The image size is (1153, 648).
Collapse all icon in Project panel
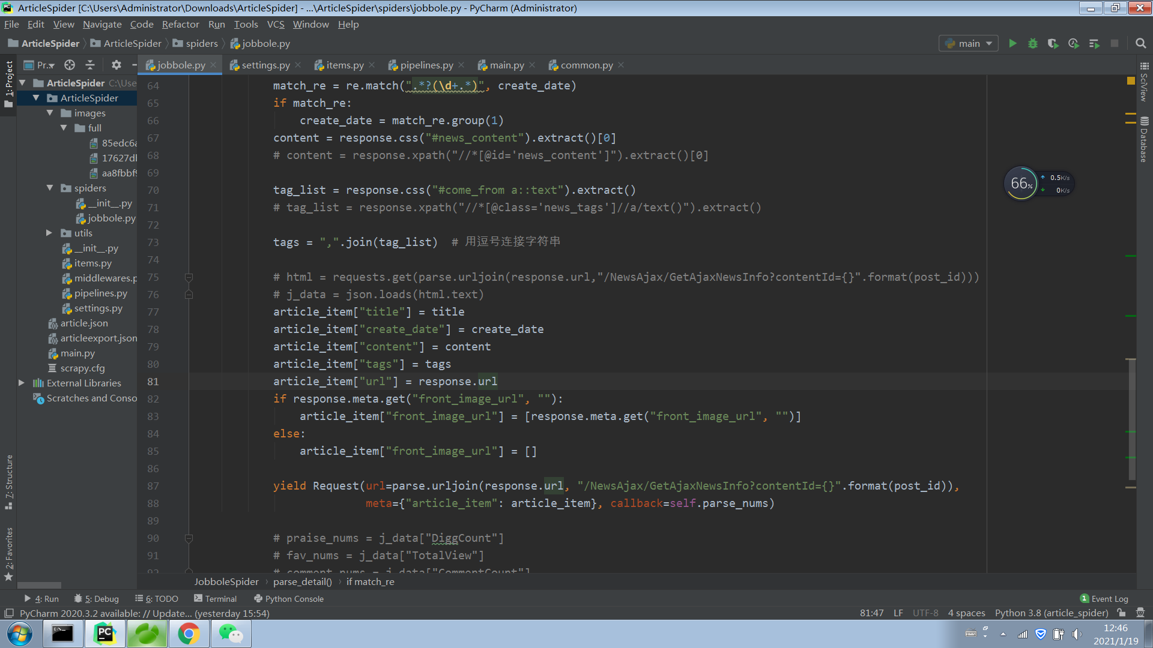[x=90, y=65]
